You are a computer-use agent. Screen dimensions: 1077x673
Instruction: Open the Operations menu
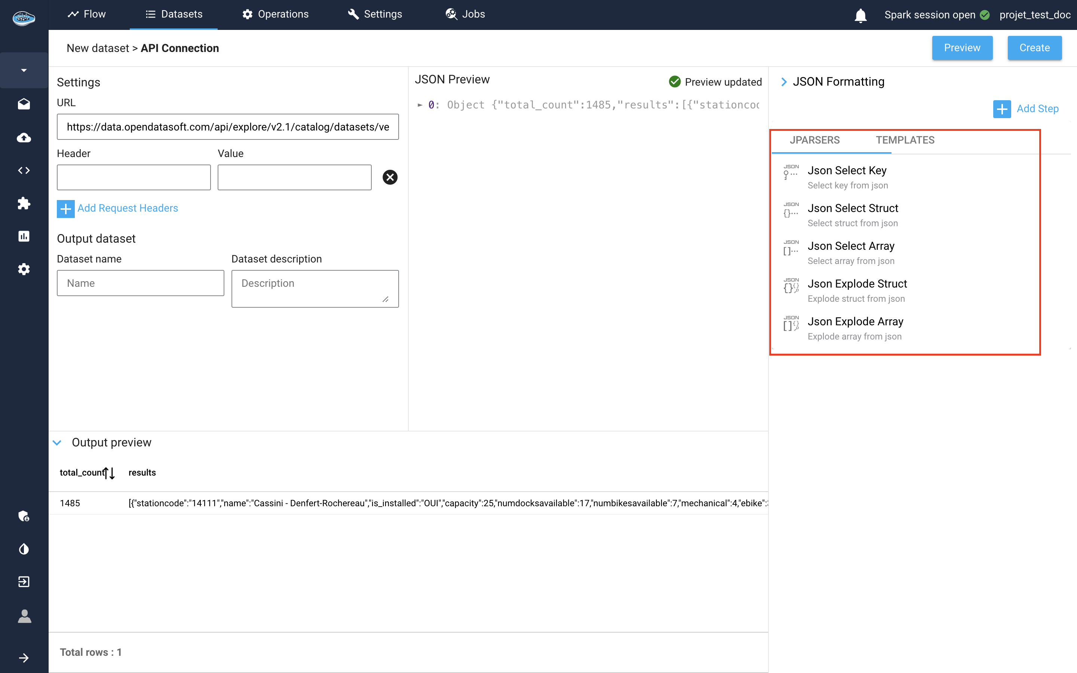coord(276,14)
